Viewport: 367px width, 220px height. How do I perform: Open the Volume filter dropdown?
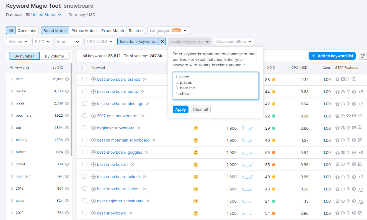pos(18,41)
